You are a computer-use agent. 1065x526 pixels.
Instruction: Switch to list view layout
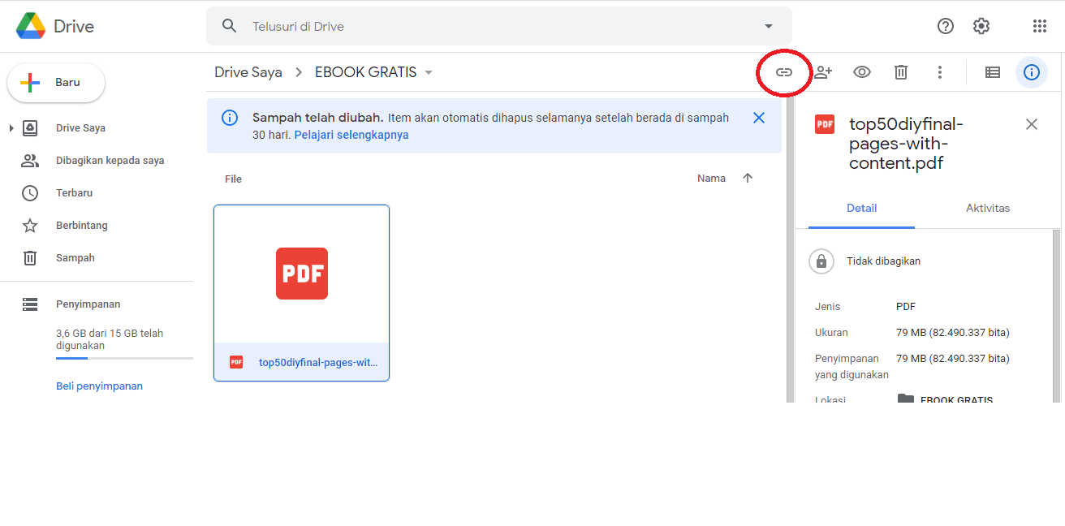(x=992, y=72)
